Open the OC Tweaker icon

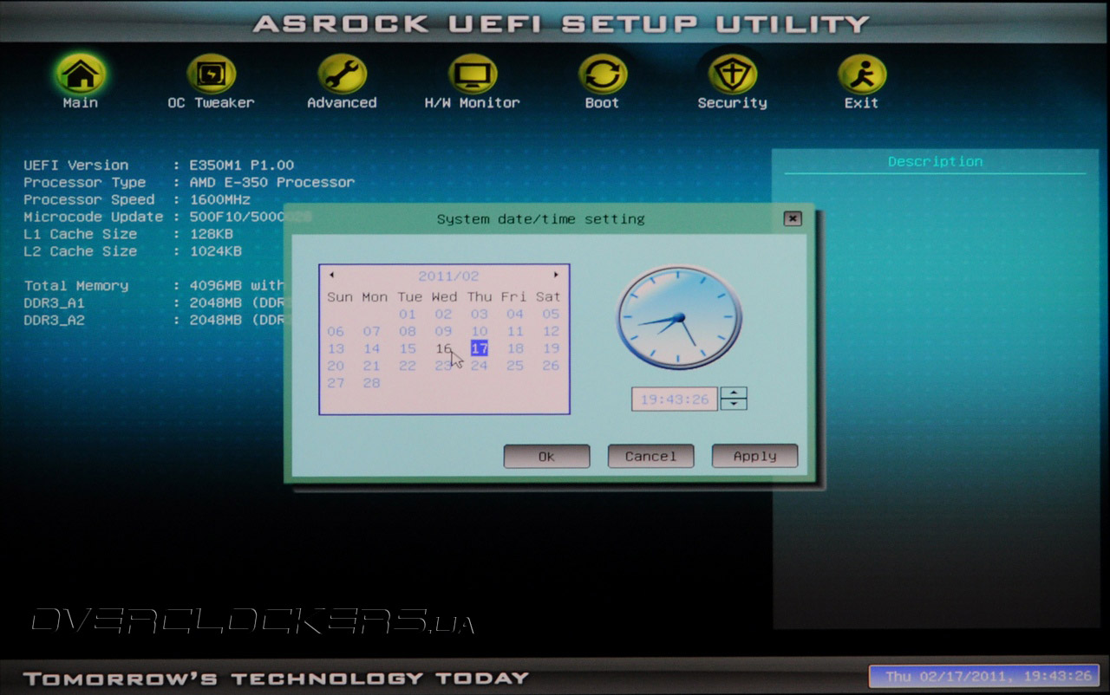point(211,75)
